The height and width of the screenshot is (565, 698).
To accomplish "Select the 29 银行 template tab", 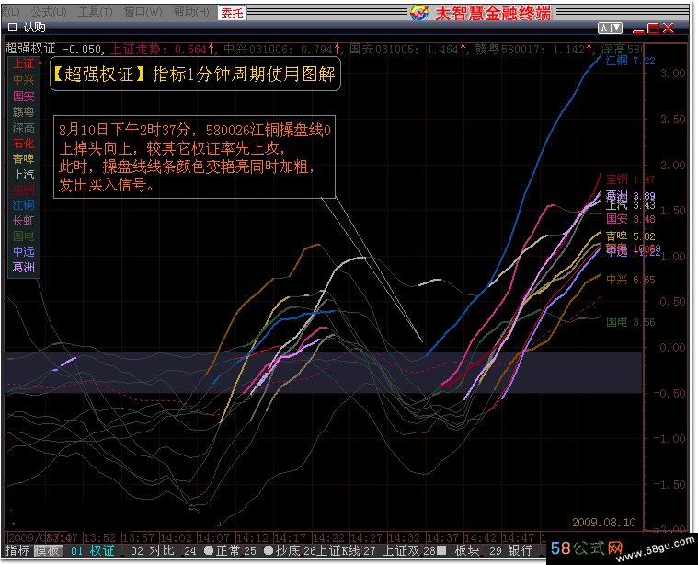I will (x=511, y=551).
